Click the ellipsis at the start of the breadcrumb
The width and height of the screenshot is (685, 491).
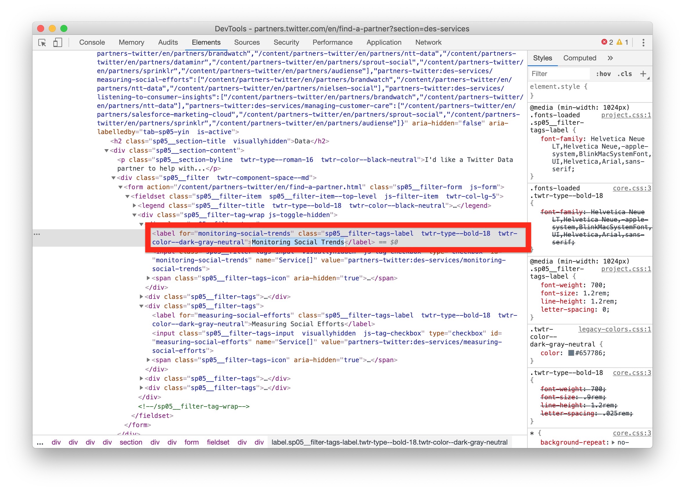40,442
